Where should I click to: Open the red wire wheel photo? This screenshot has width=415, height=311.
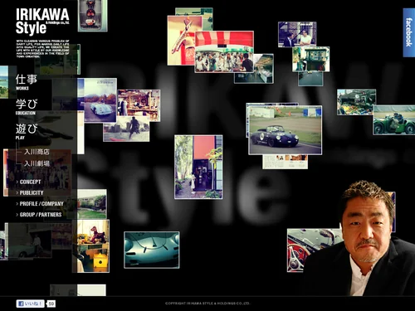coord(300,250)
